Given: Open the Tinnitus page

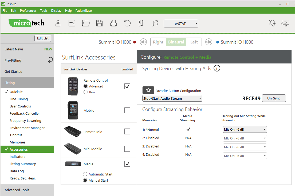Looking at the screenshot, I should 27,135.
